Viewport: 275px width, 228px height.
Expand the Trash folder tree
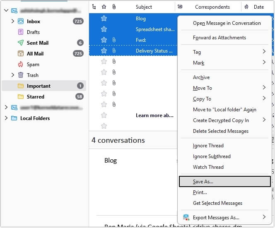click(x=12, y=75)
